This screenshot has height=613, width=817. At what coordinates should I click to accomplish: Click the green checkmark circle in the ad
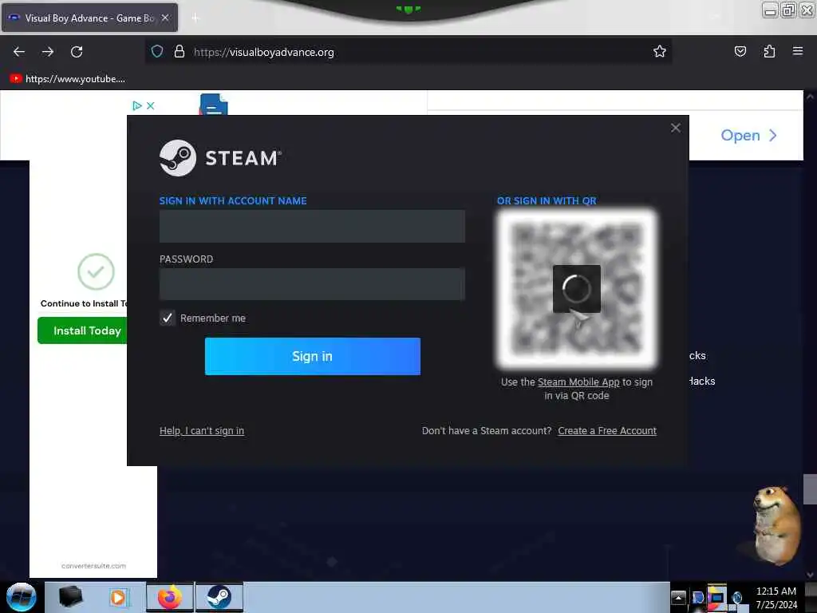pos(96,271)
